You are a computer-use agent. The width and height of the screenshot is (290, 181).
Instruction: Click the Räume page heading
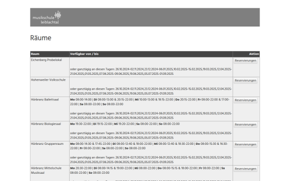pyautogui.click(x=41, y=38)
